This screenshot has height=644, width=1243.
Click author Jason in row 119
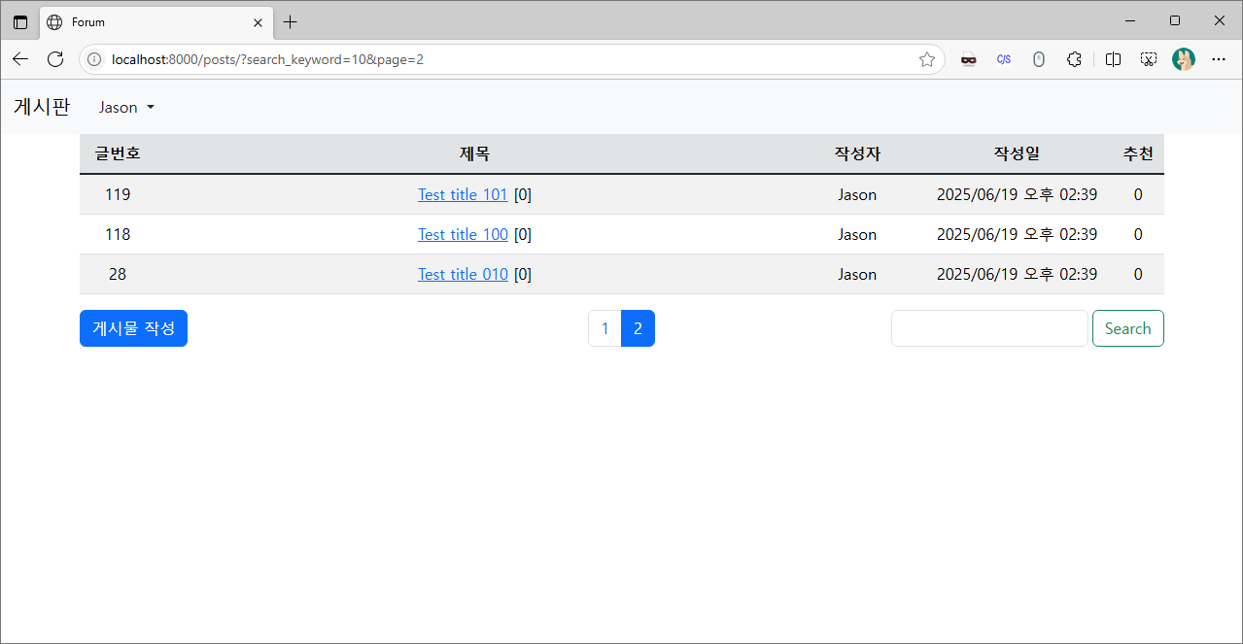tap(857, 194)
